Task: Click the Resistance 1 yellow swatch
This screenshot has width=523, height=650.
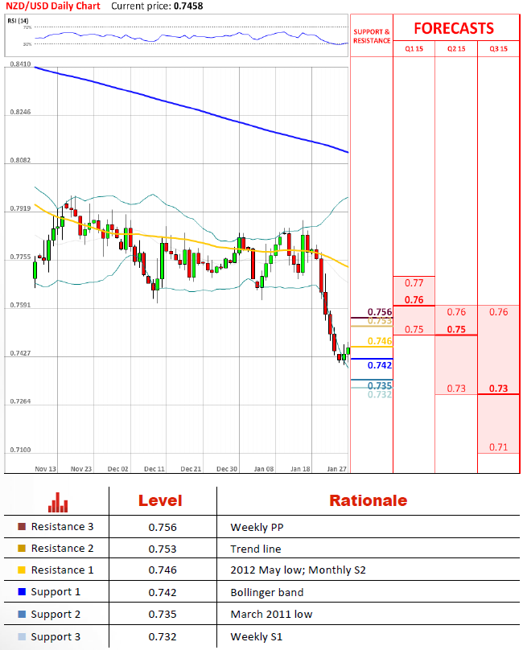Action: [22, 570]
